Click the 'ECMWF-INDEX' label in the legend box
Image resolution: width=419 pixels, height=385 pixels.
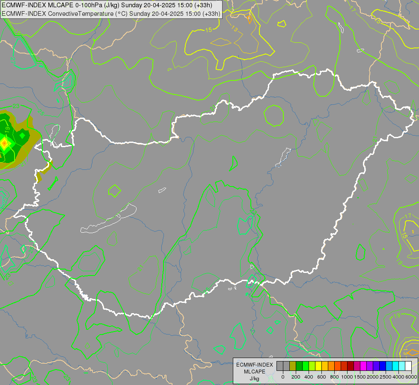[255, 365]
